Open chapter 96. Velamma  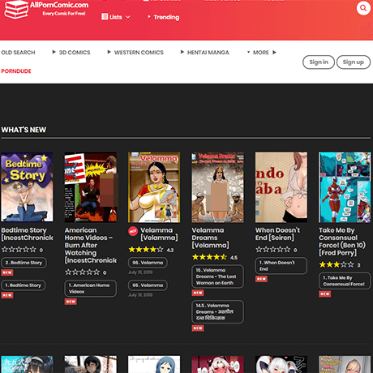pos(148,263)
